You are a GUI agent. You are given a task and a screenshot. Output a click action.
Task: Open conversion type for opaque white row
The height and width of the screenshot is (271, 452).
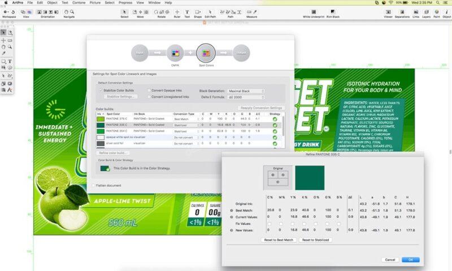coord(186,137)
